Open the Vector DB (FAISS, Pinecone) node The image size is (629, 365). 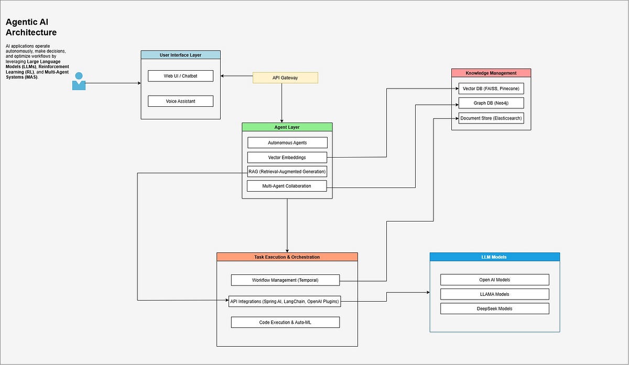pyautogui.click(x=491, y=88)
